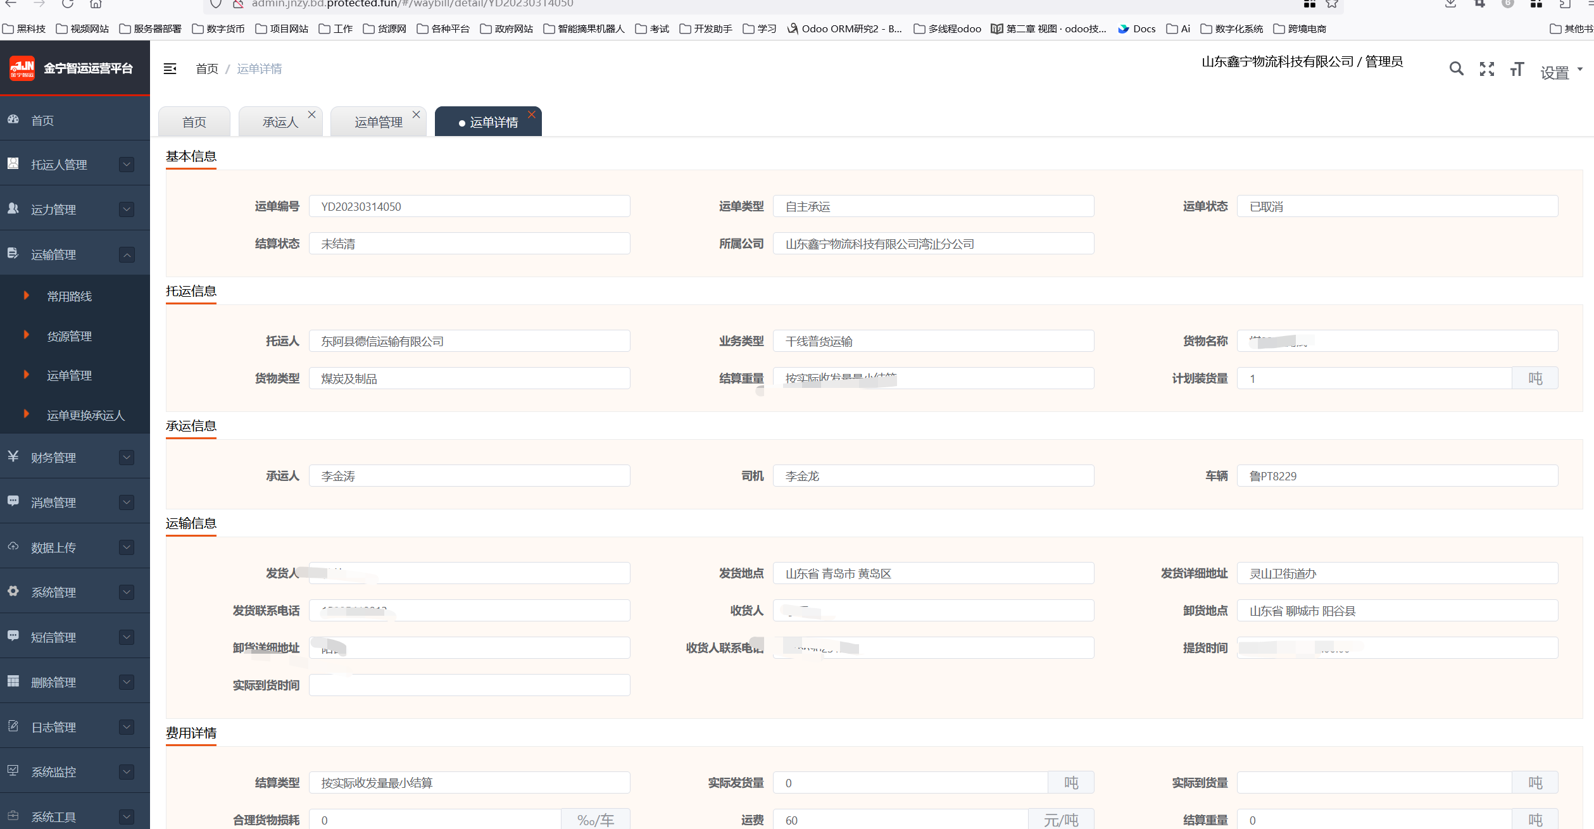Switch to the 运单管理 tab
The height and width of the screenshot is (829, 1594).
(379, 122)
